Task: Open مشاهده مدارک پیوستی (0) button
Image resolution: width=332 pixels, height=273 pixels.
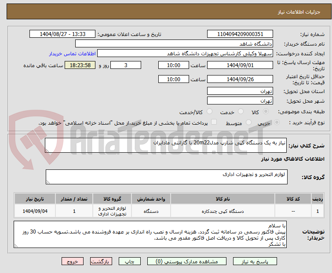Action: [x=187, y=262]
